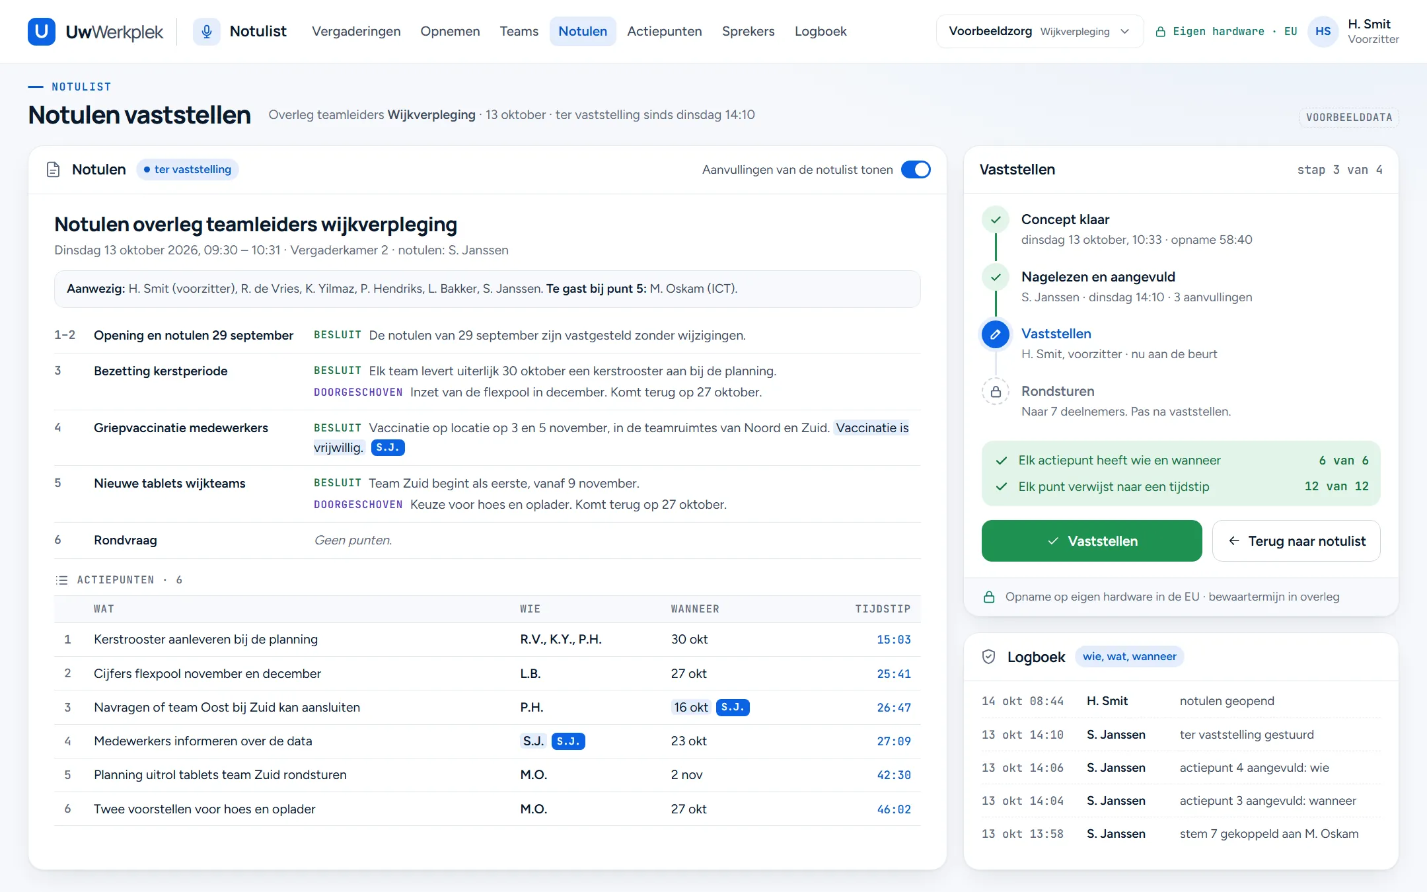This screenshot has height=892, width=1427.
Task: Click the UwWerkplek logo icon
Action: pos(42,31)
